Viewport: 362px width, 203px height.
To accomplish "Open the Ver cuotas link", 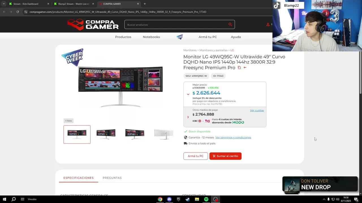I will [257, 110].
